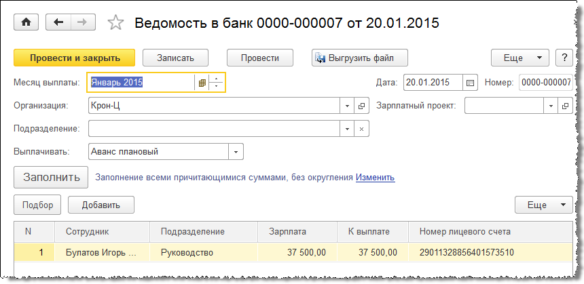The width and height of the screenshot is (584, 284).
Task: Clear the Подразделение field with the X
Action: (362, 129)
